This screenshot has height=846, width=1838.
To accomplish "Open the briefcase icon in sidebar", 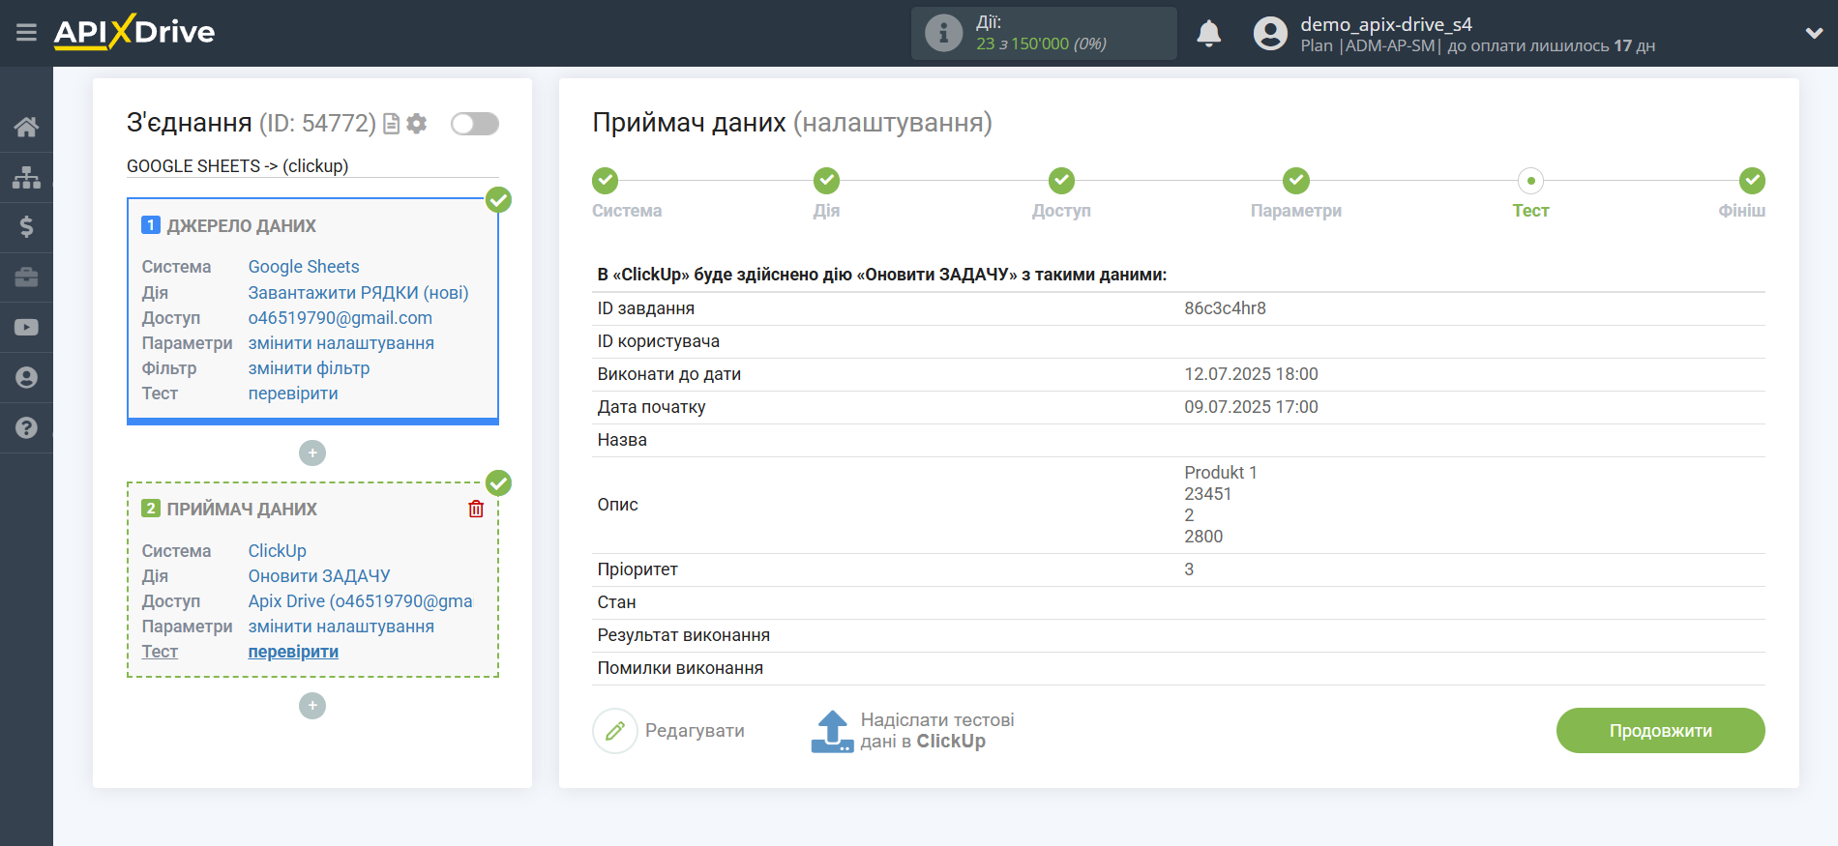I will pos(26,277).
